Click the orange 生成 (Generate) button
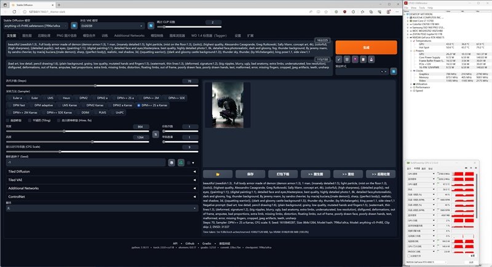This screenshot has width=492, height=267. coord(366,48)
